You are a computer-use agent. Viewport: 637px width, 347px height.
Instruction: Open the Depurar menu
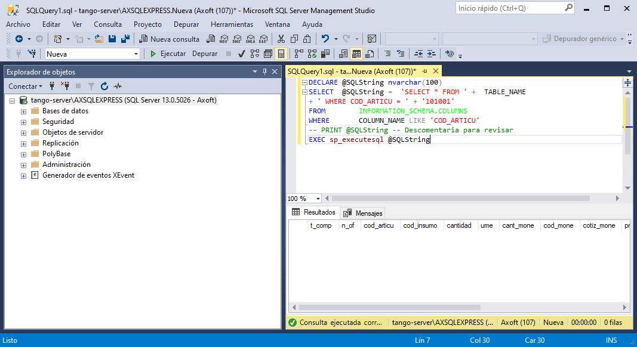pos(186,24)
